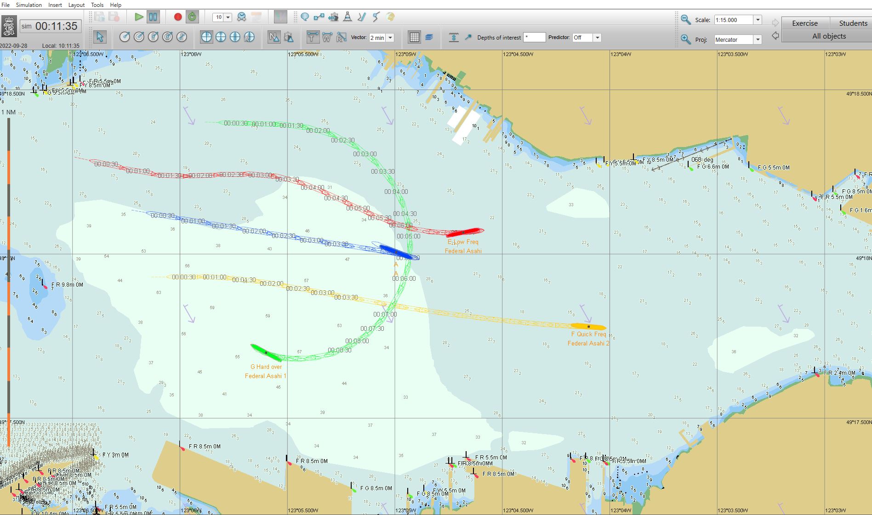The image size is (872, 515).
Task: Click the All objects button
Action: (828, 36)
